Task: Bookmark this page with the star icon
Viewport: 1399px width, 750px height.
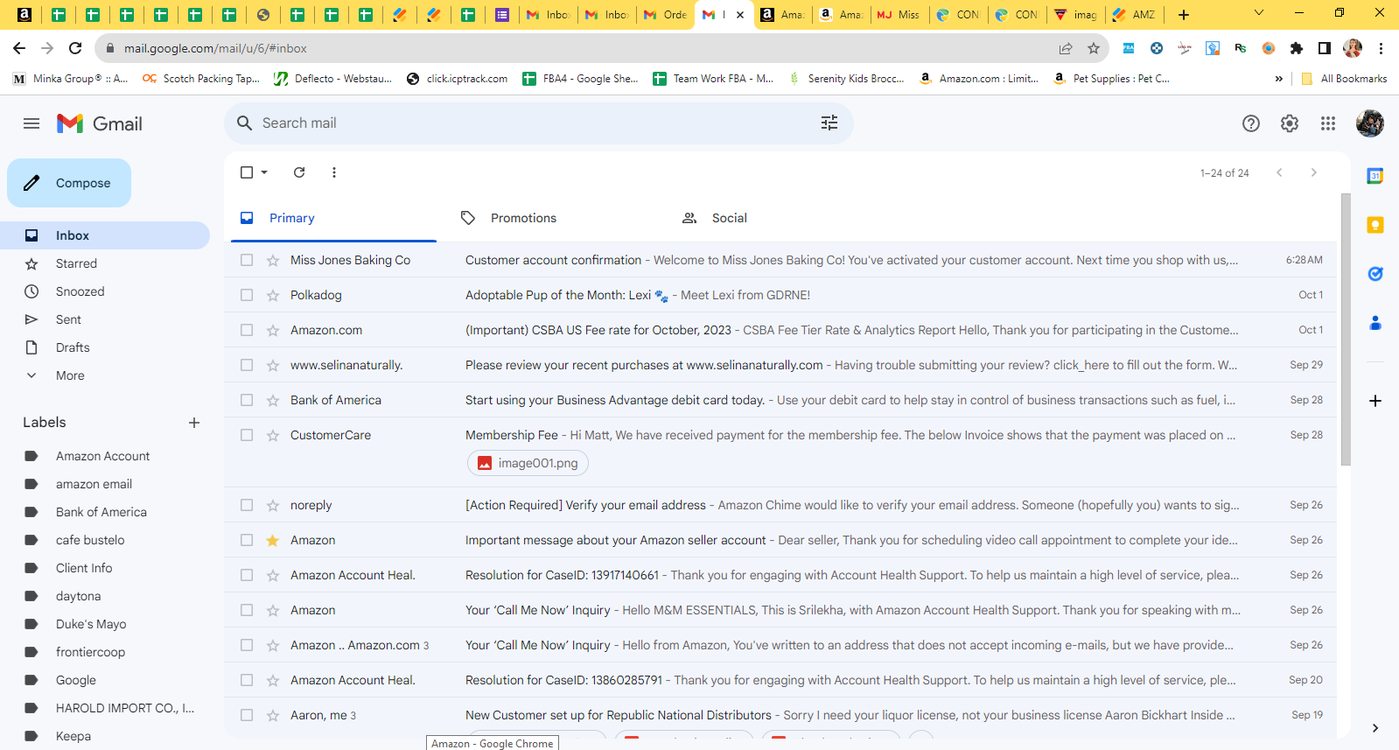Action: (x=1094, y=48)
